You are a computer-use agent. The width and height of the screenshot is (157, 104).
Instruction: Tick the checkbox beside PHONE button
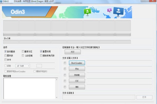click(x=65, y=75)
